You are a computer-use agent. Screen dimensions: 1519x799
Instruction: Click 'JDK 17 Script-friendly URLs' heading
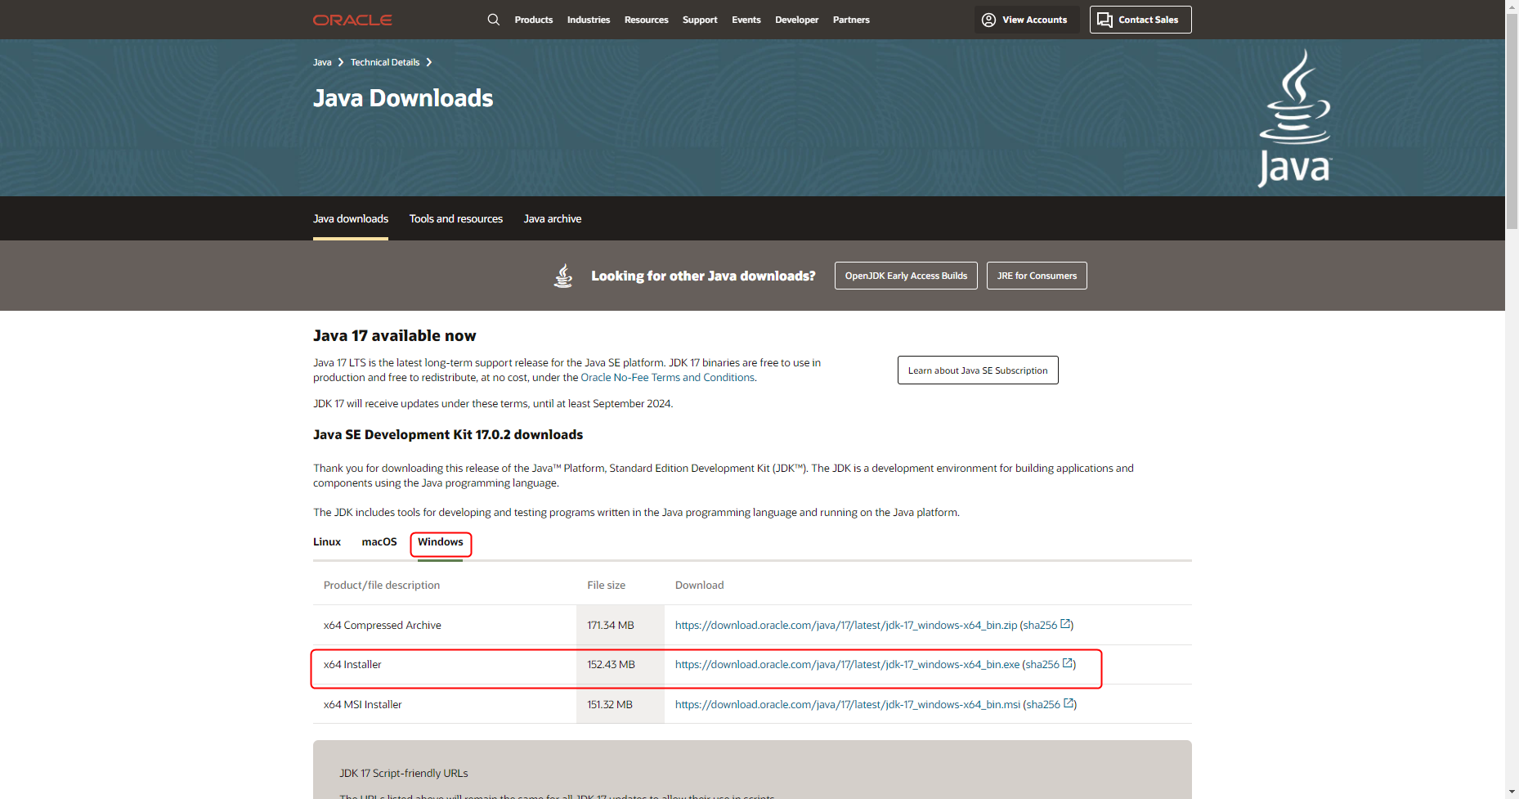coord(404,773)
